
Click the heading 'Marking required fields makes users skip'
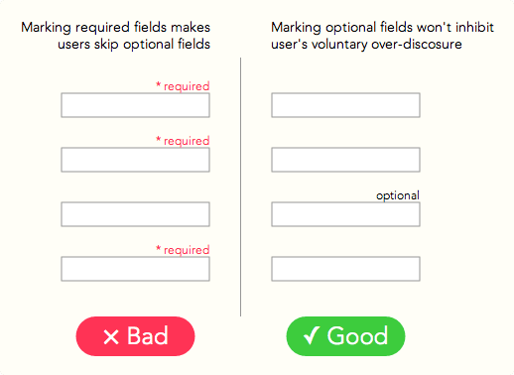tap(116, 36)
